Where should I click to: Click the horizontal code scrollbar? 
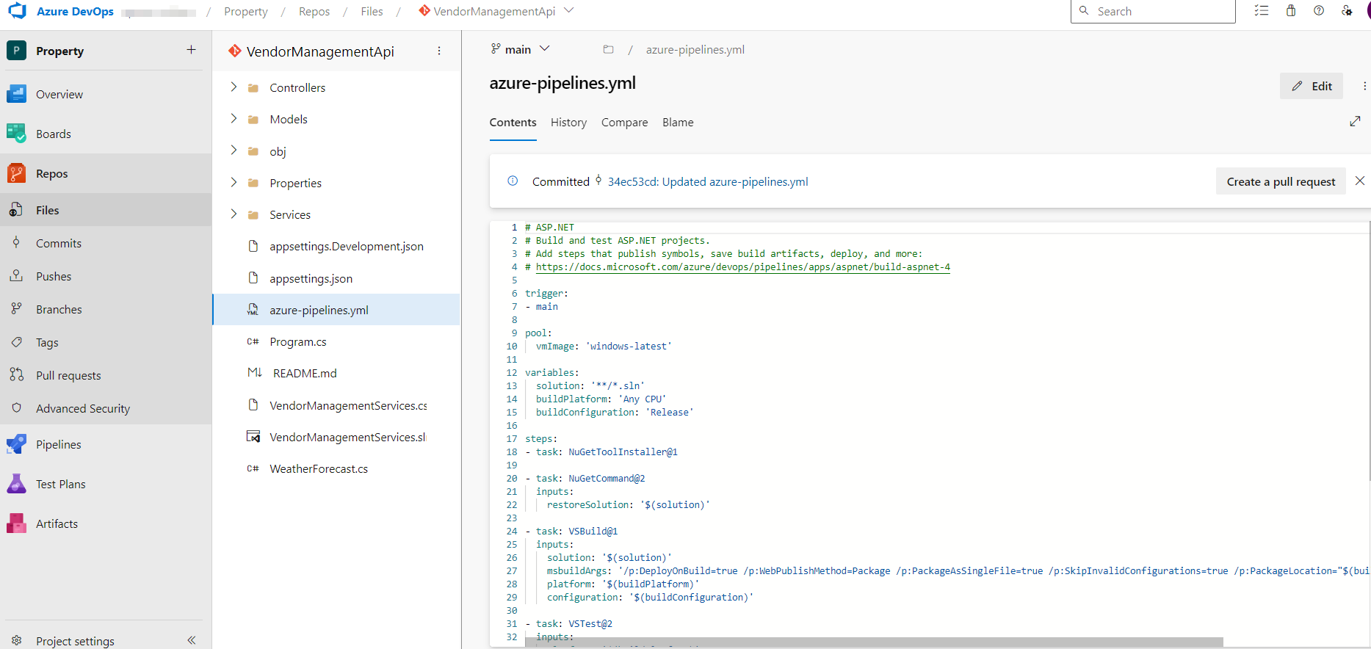click(x=874, y=642)
